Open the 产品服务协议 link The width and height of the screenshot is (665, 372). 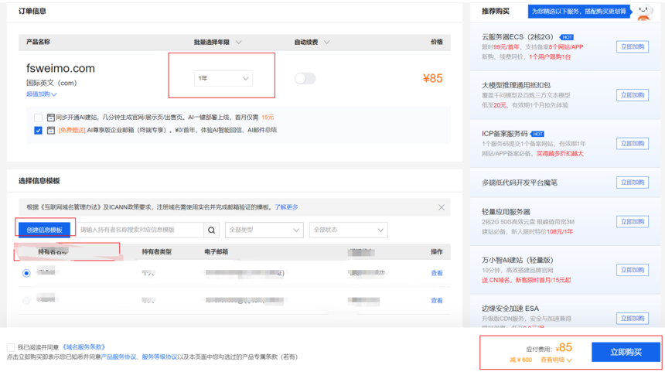point(118,357)
